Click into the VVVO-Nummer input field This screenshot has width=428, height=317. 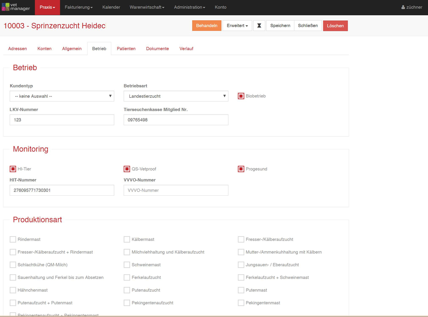pyautogui.click(x=176, y=191)
